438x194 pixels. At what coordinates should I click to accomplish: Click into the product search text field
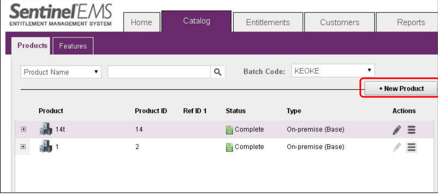click(x=159, y=72)
